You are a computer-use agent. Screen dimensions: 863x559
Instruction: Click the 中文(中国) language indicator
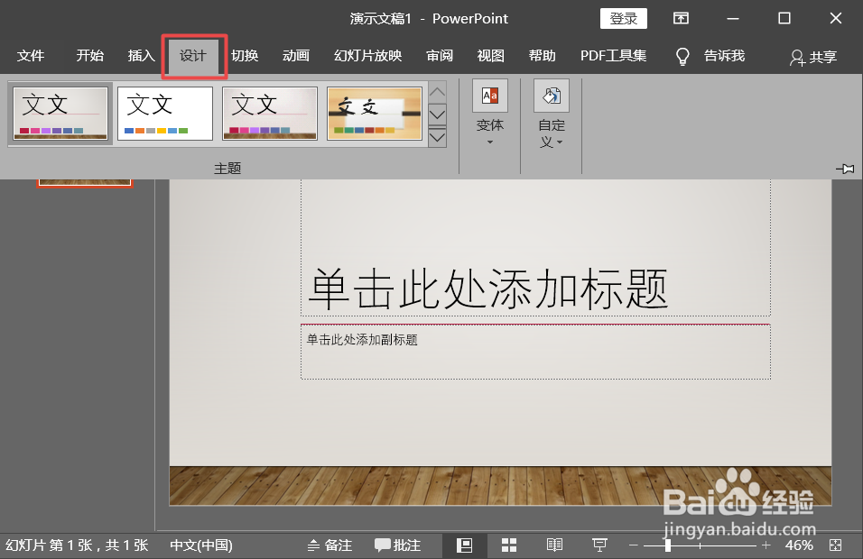(201, 545)
